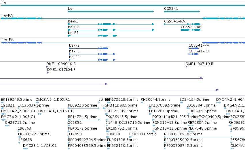Click the 21449 feature label
This screenshot has width=245, height=150.
click(111, 123)
